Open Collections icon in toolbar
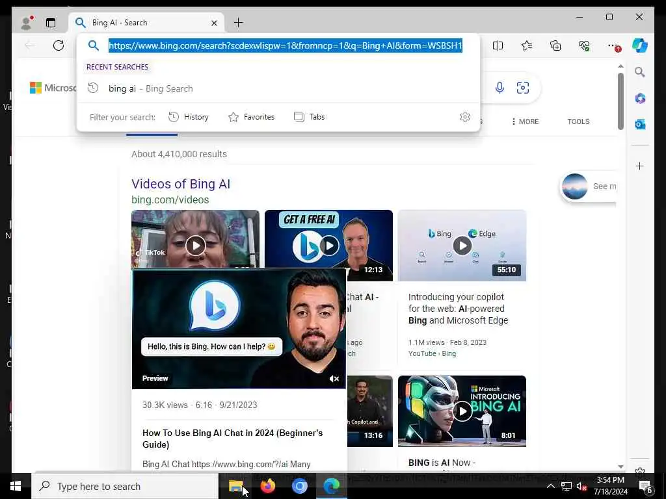The width and height of the screenshot is (666, 499). point(555,45)
